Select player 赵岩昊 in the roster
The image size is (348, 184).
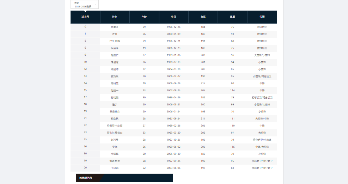pos(115,140)
